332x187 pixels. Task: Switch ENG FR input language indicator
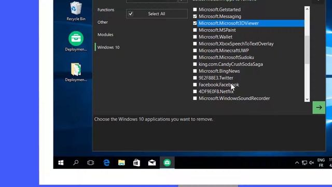[x=321, y=163]
